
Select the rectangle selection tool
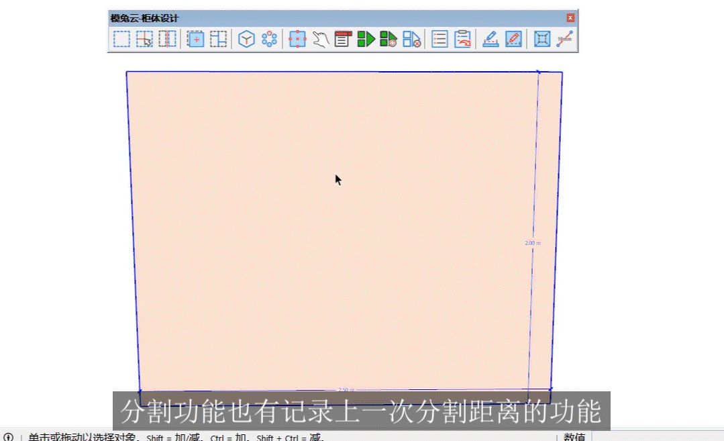(121, 39)
